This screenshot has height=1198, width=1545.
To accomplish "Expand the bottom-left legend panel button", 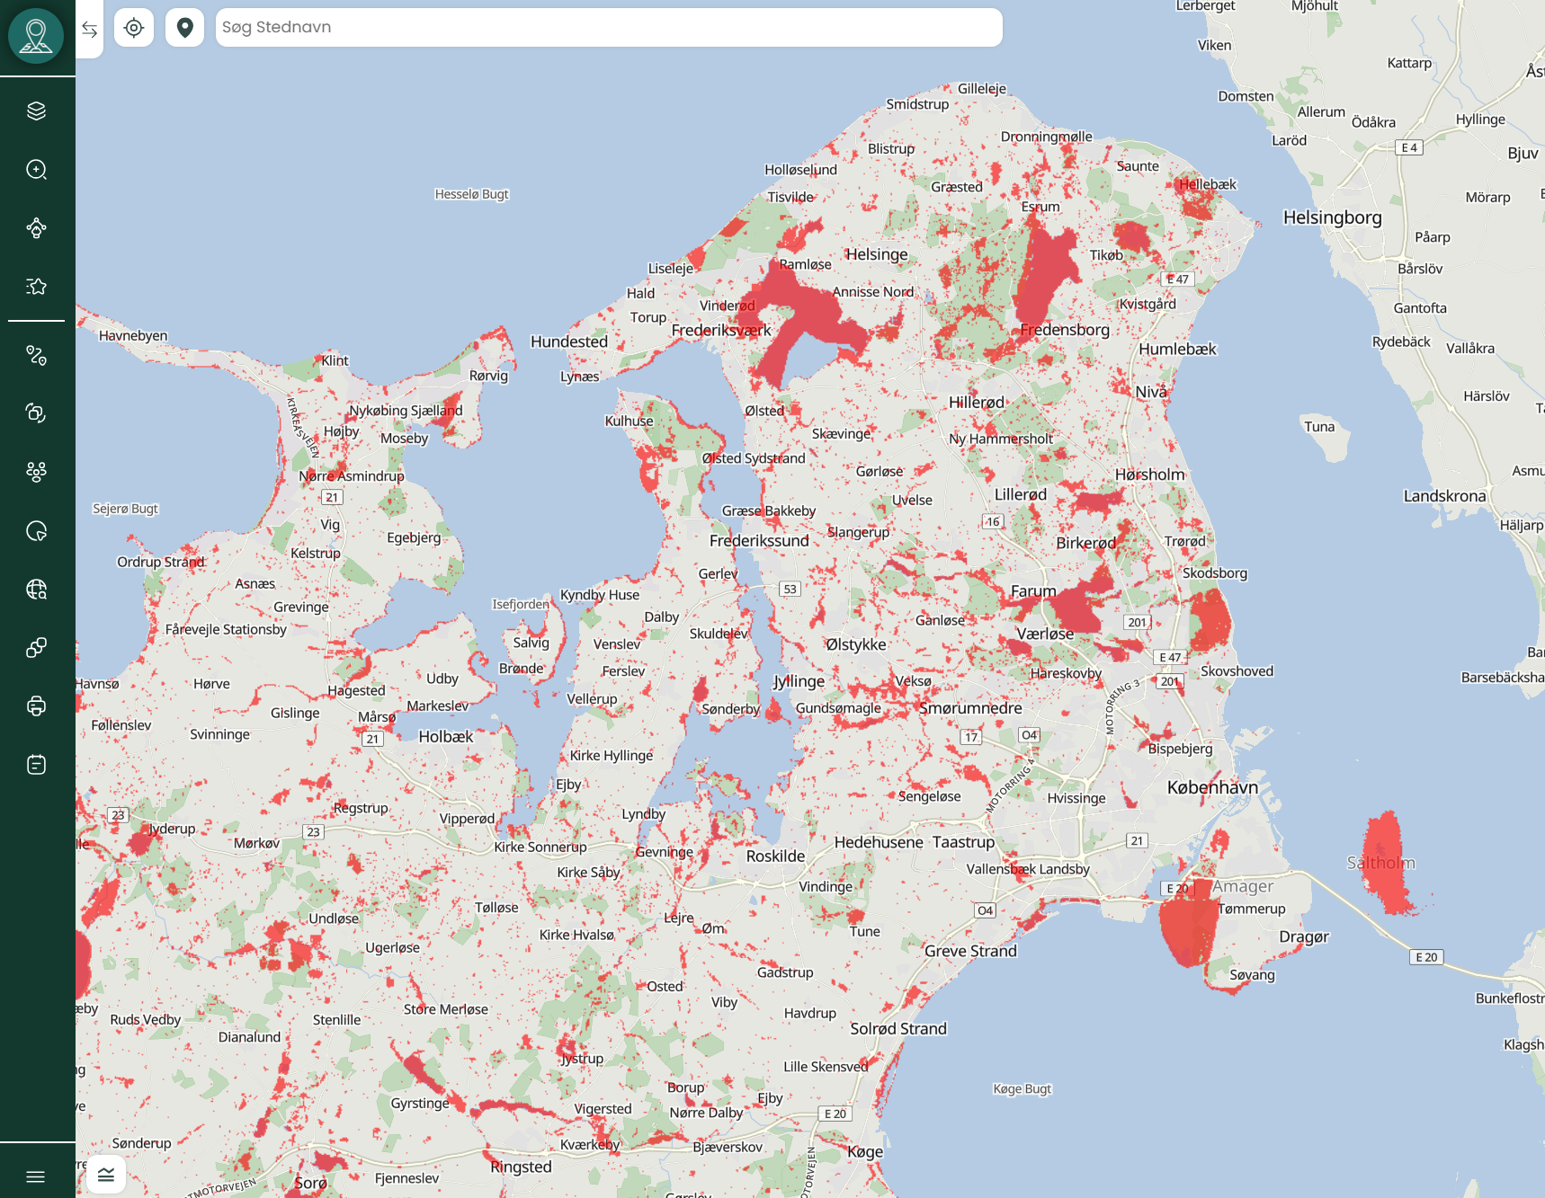I will (106, 1175).
